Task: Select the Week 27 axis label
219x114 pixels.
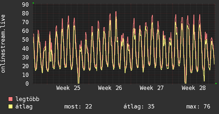Action: [x=152, y=88]
